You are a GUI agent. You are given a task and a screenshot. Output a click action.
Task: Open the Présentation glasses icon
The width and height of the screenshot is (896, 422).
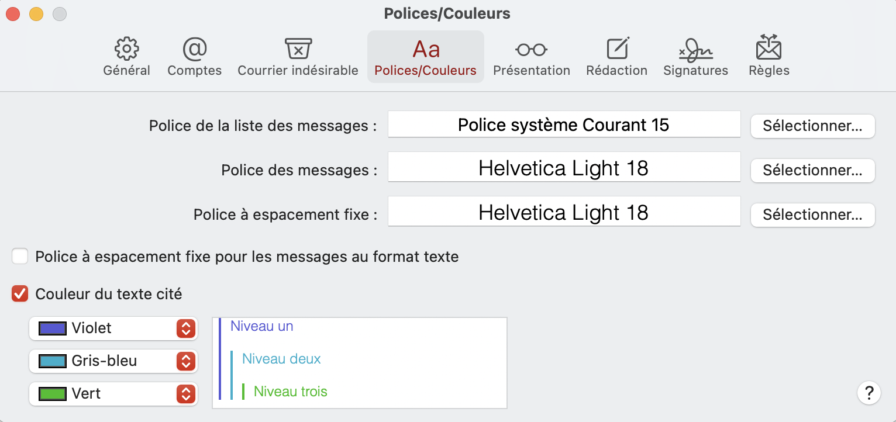[531, 50]
